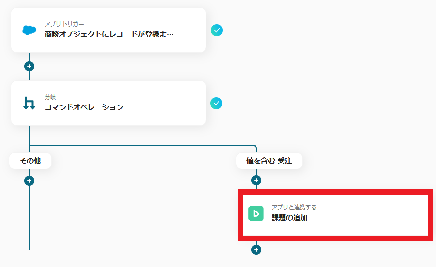Viewport: 436px width, 267px height.
Task: Add step below the 課題の追加 card
Action: click(256, 250)
